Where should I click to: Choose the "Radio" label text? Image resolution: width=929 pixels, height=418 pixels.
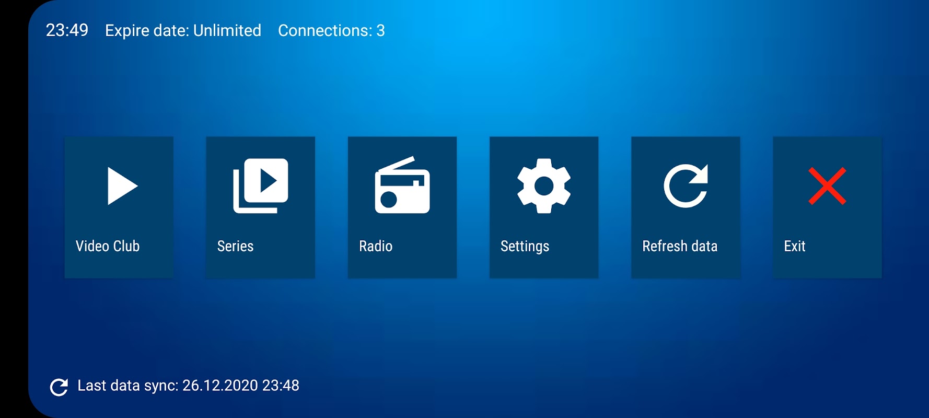(x=376, y=246)
